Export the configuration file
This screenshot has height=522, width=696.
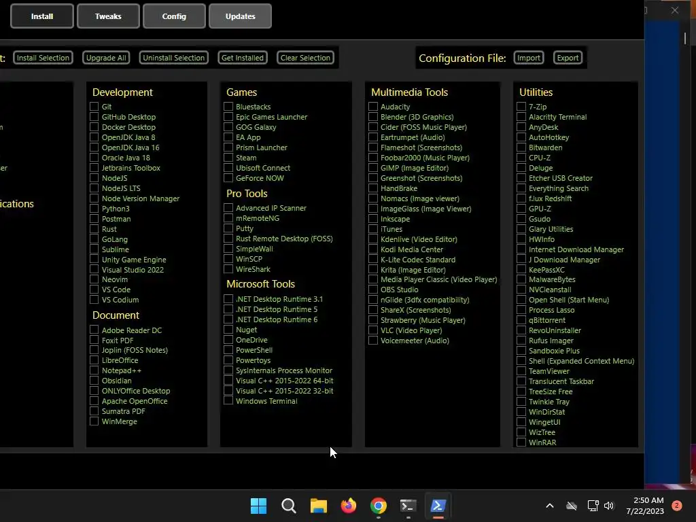tap(568, 58)
